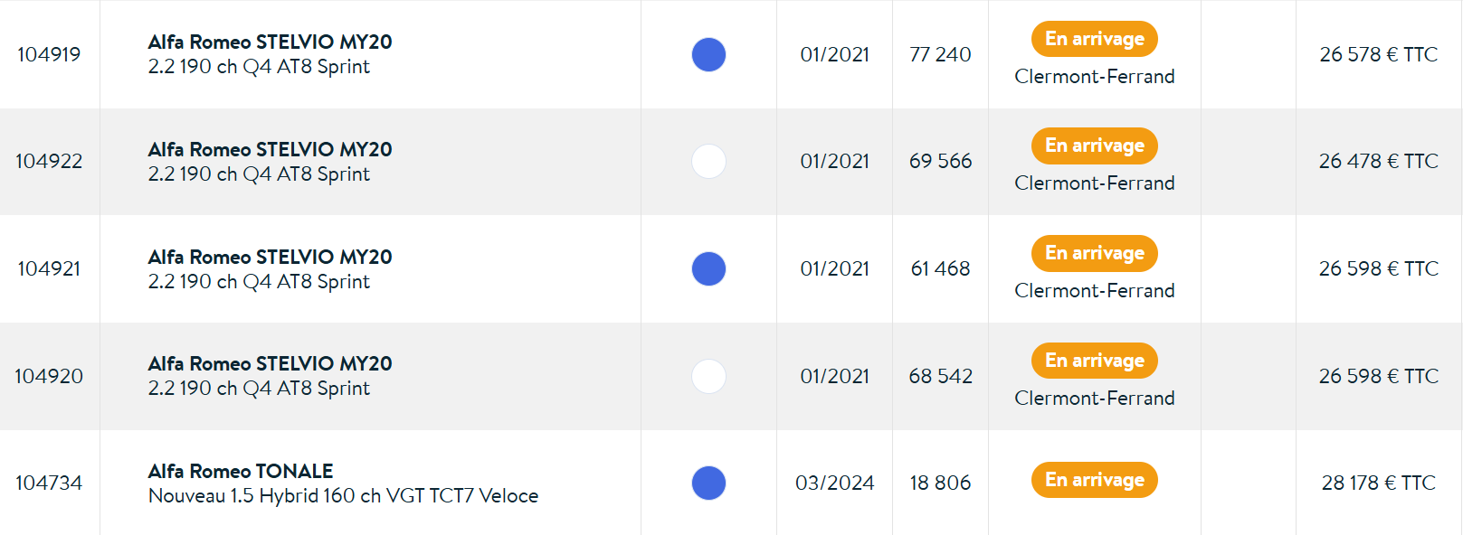The height and width of the screenshot is (535, 1463).
Task: Select the 'En arrivage' status for vehicle 104921
Action: tap(1094, 253)
